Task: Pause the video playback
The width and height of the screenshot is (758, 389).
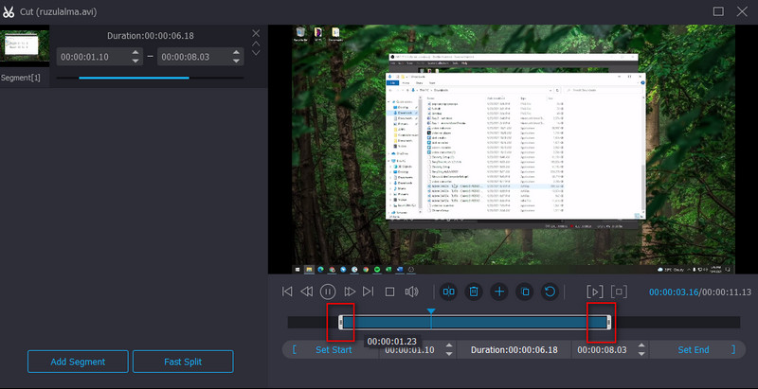Action: point(328,292)
